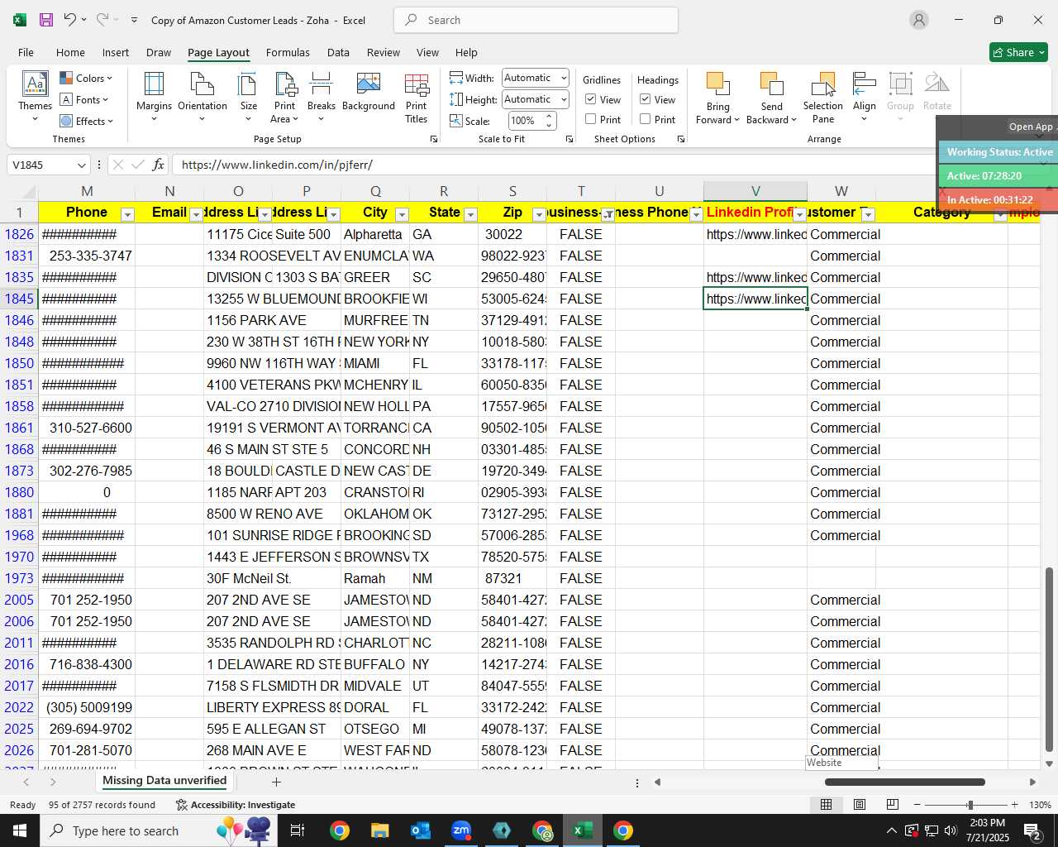Toggle Headings View checkbox

coord(646,99)
